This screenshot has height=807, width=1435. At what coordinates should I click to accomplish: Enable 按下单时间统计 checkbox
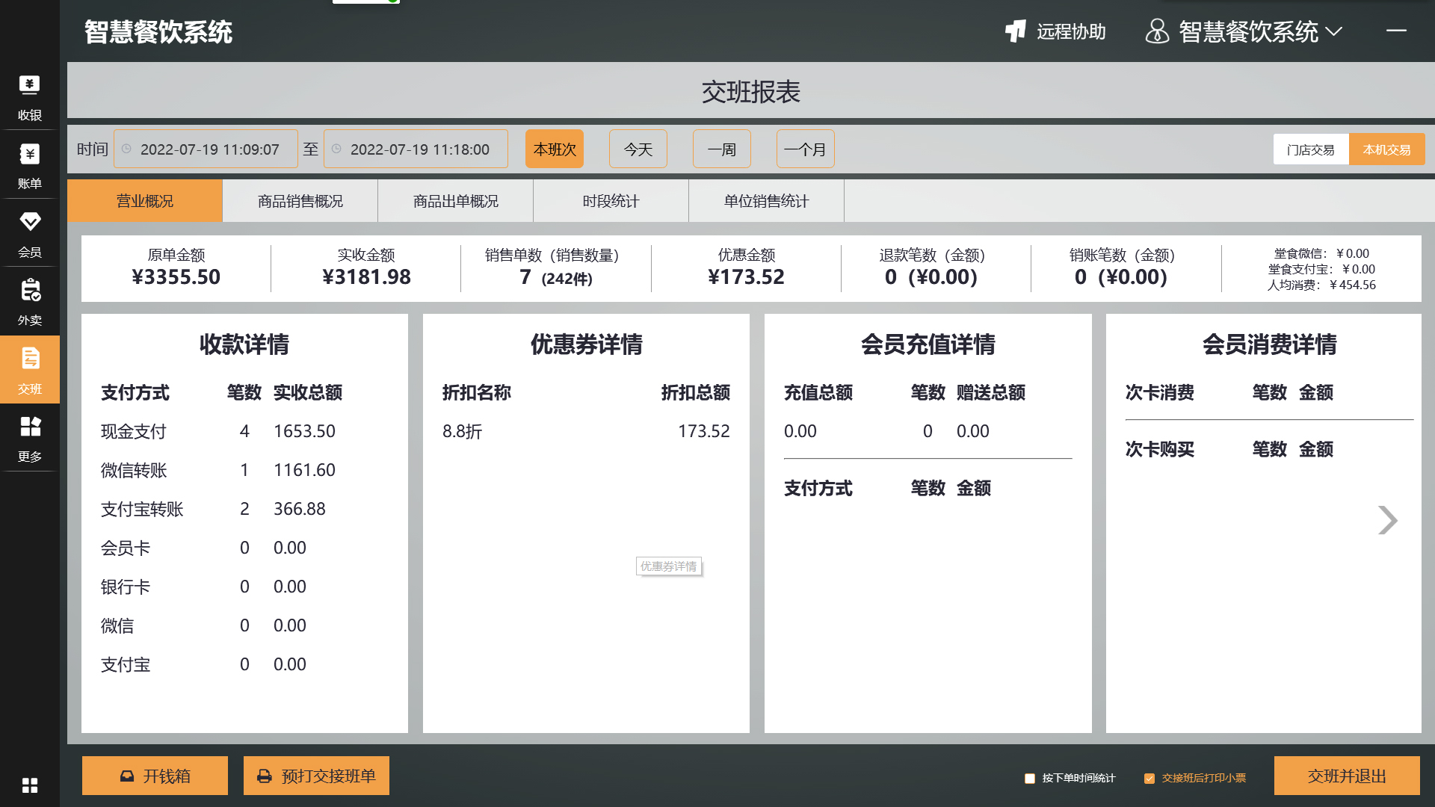tap(1030, 779)
